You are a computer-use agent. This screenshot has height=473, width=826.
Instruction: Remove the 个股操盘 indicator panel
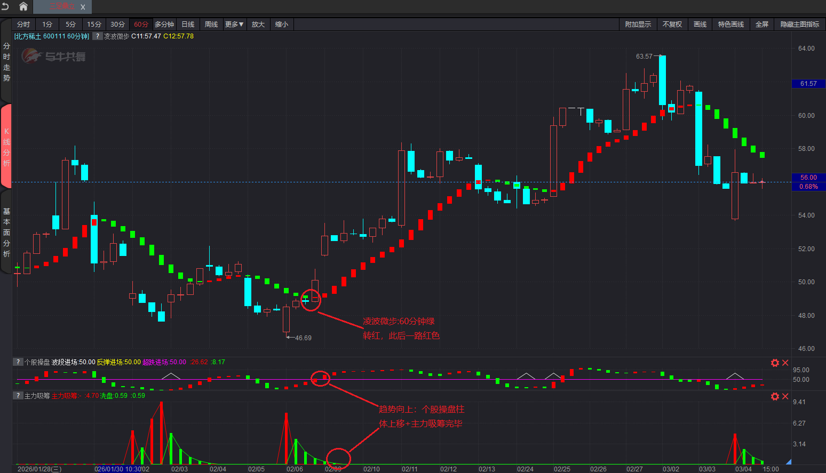coord(785,363)
